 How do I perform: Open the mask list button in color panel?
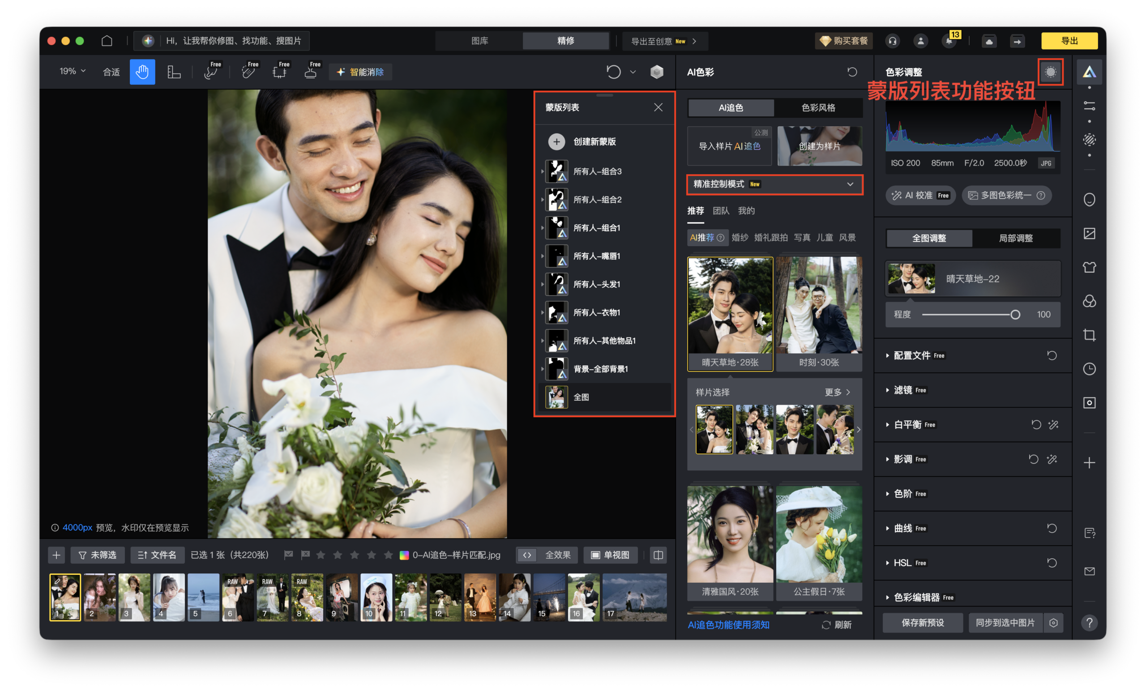[1050, 72]
